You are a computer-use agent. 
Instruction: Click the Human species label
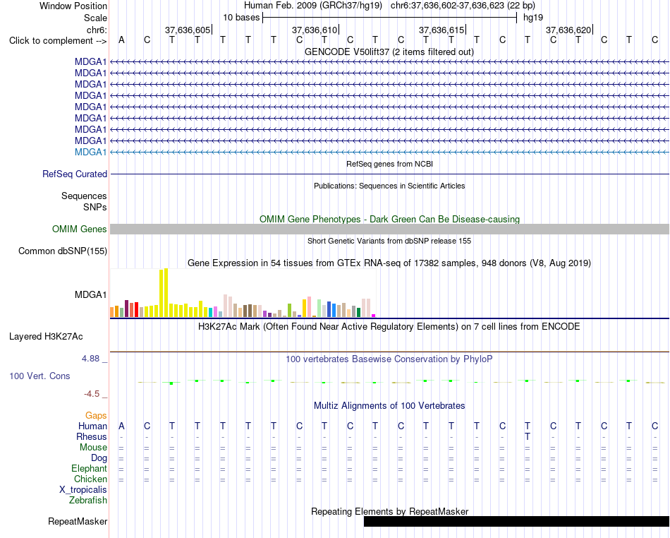[x=92, y=426]
